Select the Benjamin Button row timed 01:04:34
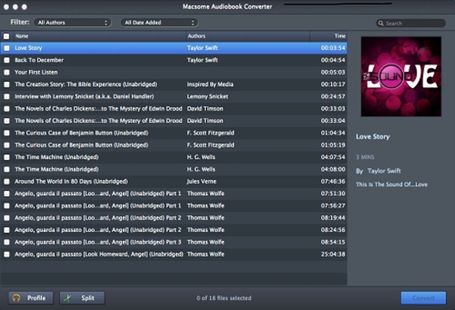The image size is (455, 310). tap(174, 133)
